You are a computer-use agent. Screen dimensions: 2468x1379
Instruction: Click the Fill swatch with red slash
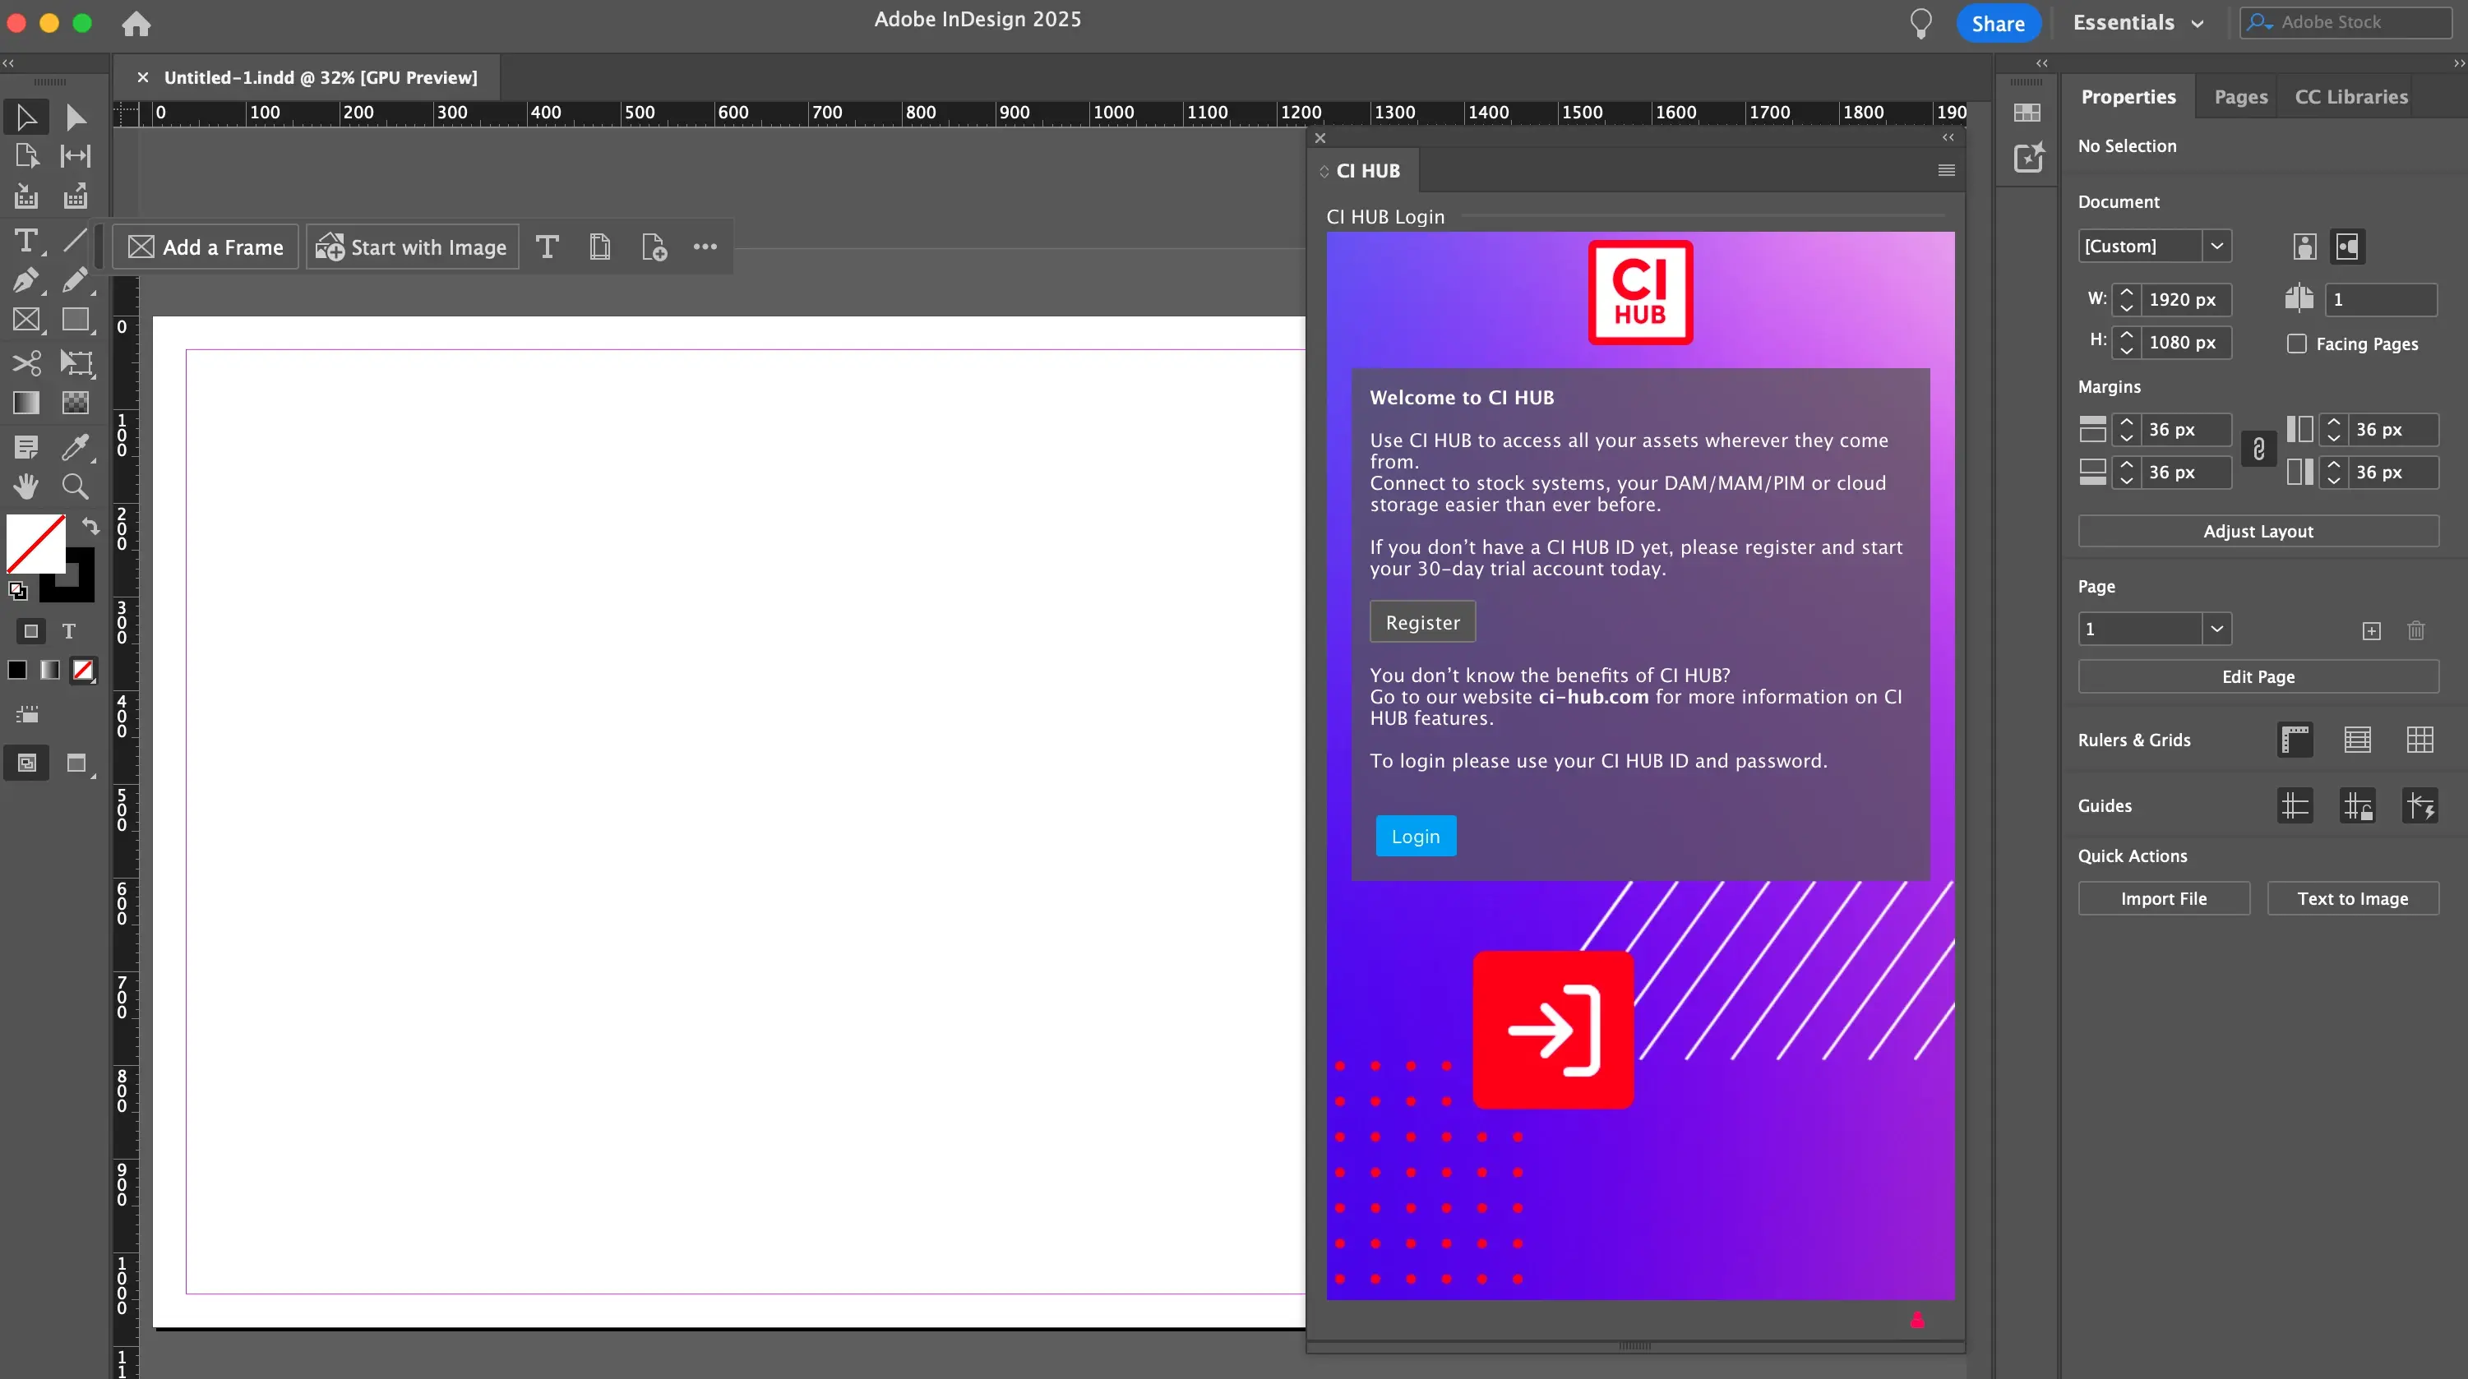(x=35, y=544)
